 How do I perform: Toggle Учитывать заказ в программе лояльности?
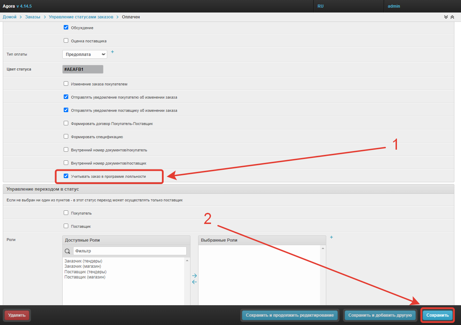[x=66, y=176]
